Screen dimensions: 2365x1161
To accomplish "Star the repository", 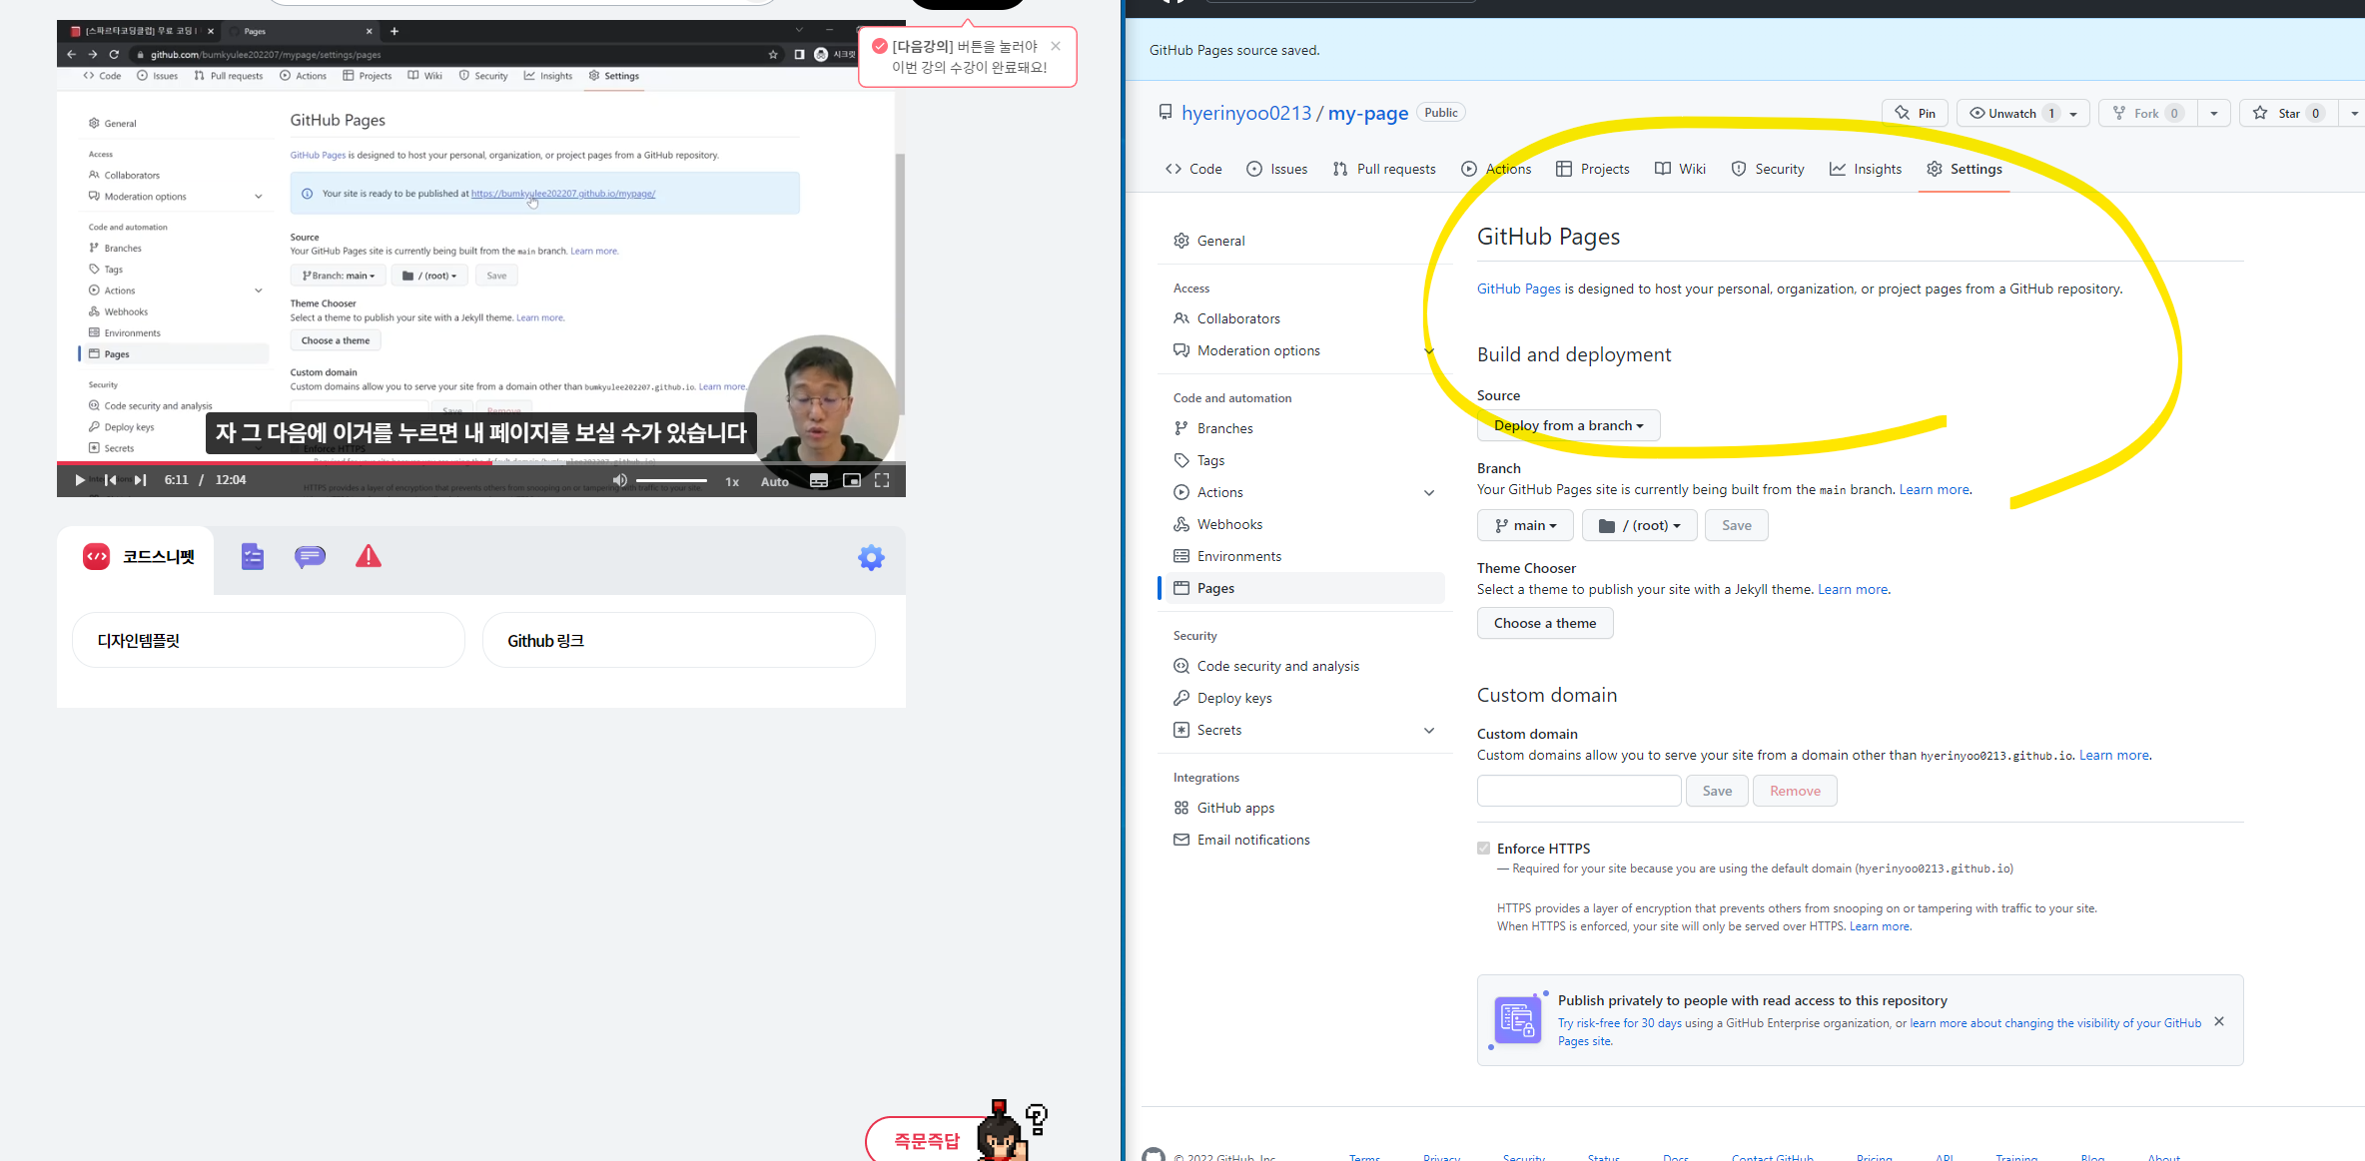I will (x=2288, y=113).
